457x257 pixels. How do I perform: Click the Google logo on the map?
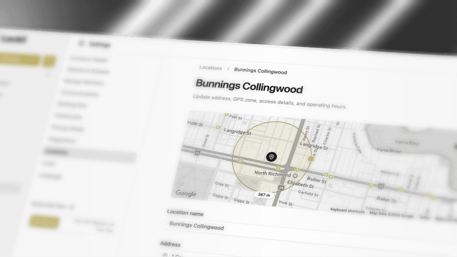pos(186,194)
